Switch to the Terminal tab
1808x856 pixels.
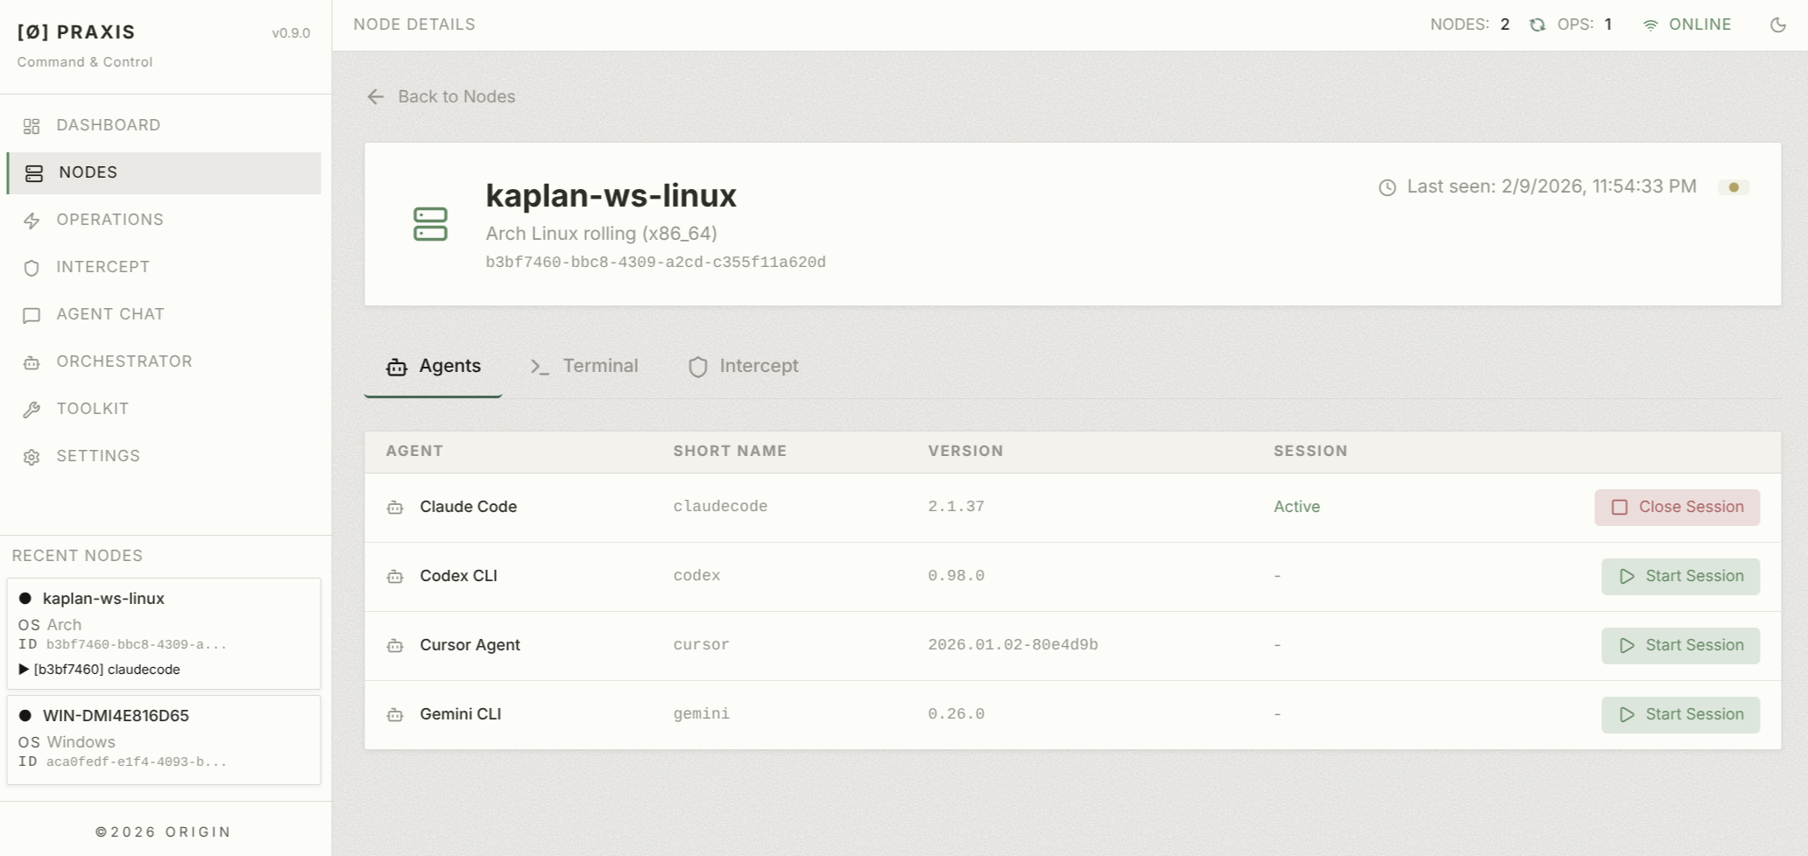pyautogui.click(x=584, y=366)
